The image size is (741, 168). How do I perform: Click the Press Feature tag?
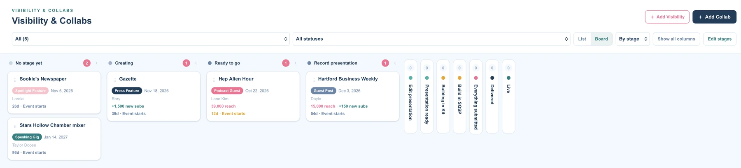[x=127, y=91]
